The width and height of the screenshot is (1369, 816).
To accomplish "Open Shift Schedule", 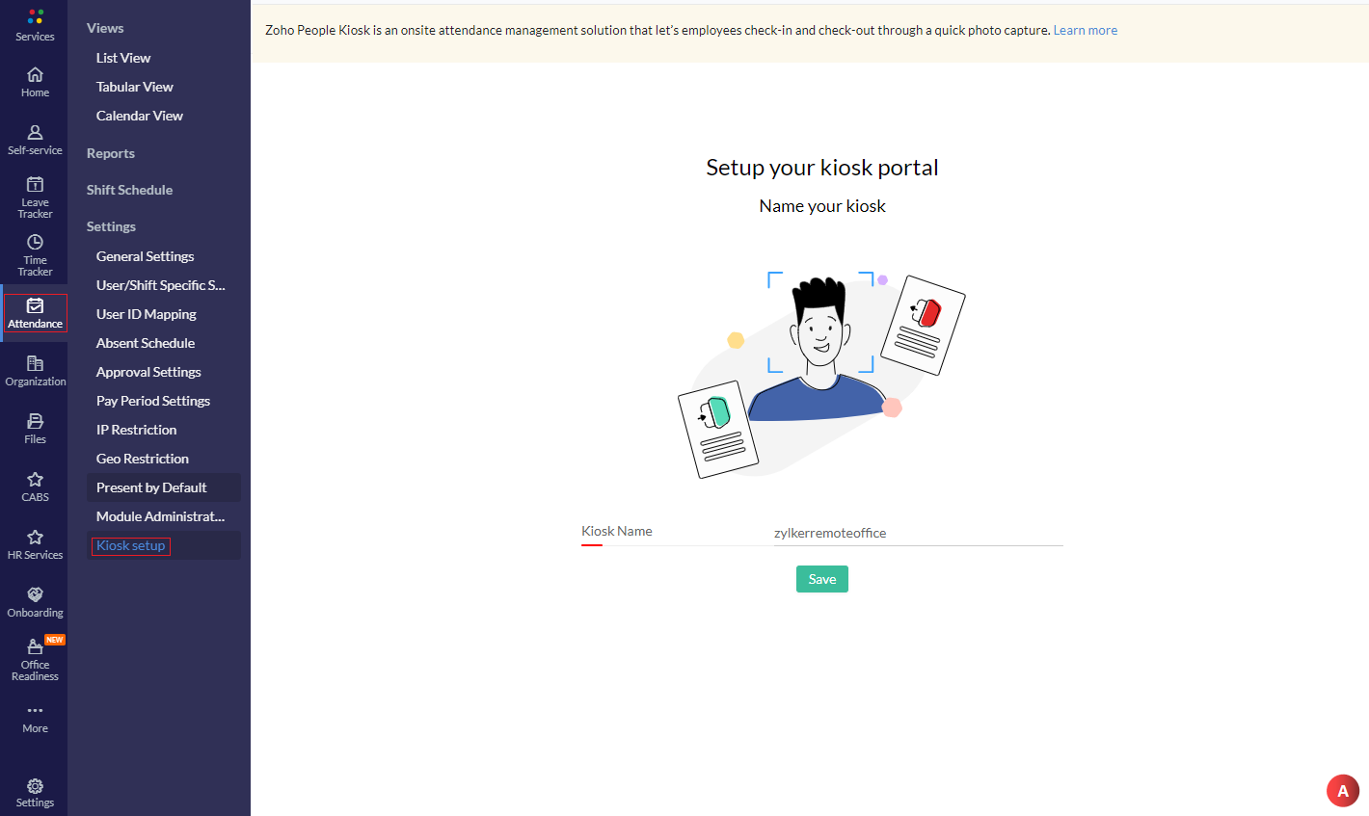I will point(130,190).
